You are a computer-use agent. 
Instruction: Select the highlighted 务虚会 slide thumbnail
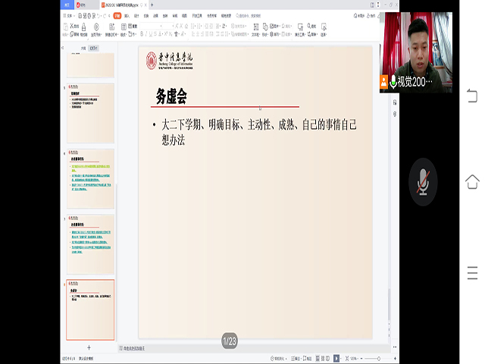pos(90,310)
